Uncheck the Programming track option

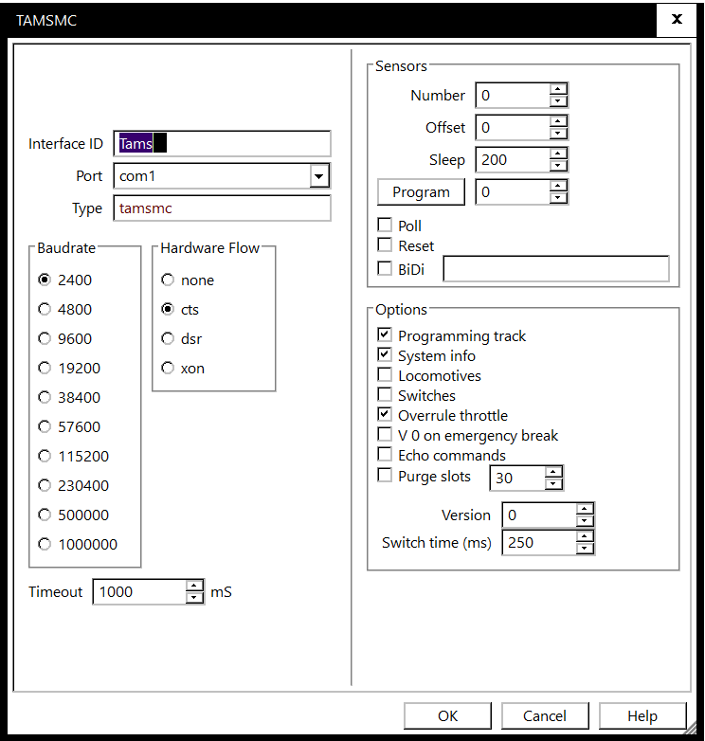point(385,335)
